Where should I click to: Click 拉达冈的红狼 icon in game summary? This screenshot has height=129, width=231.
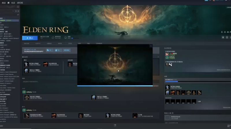click(x=46, y=64)
